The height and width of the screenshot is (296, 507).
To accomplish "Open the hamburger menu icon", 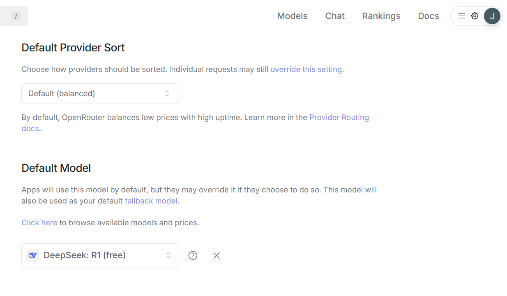I will click(x=461, y=16).
